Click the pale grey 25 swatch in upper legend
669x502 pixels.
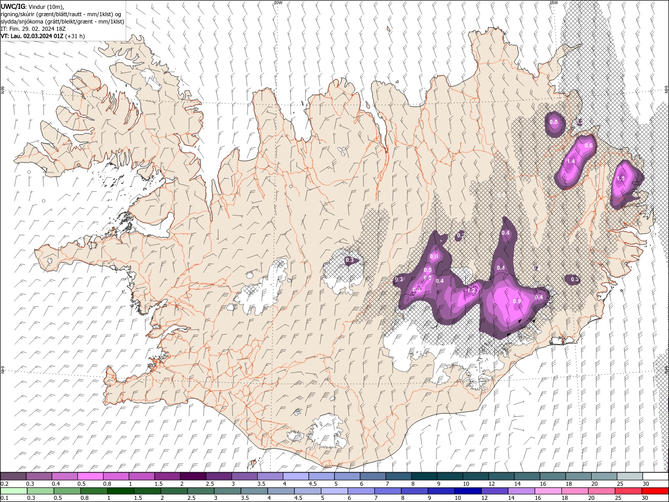tap(630, 476)
